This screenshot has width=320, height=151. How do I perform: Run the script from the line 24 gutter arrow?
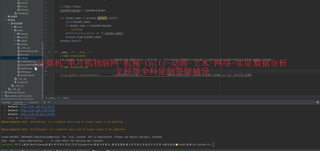coord(50,52)
